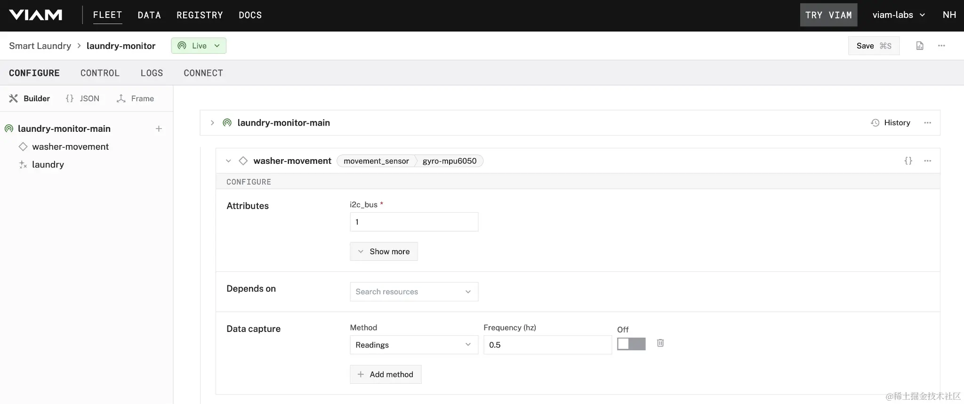Open ellipsis menu on washer-movement card
The image size is (964, 404).
coord(927,161)
